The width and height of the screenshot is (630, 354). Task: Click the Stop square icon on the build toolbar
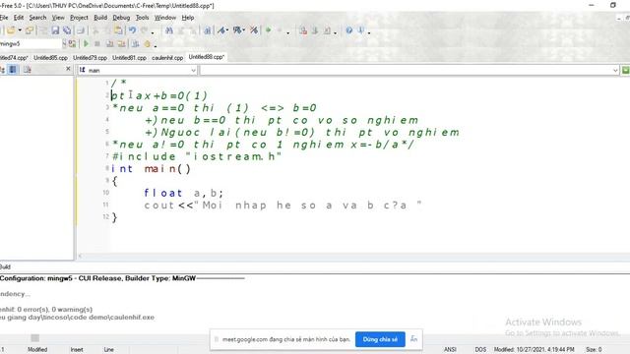(x=97, y=43)
